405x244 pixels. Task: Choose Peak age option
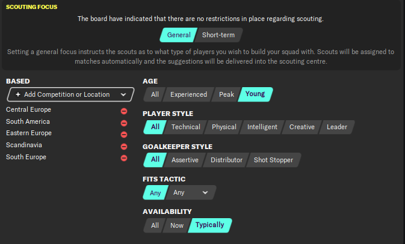(226, 94)
